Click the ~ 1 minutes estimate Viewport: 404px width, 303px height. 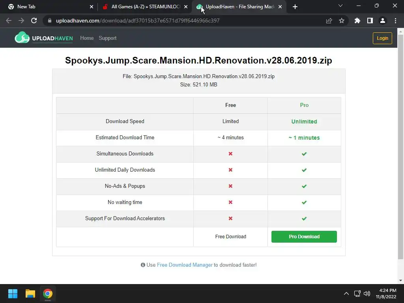[x=304, y=138]
